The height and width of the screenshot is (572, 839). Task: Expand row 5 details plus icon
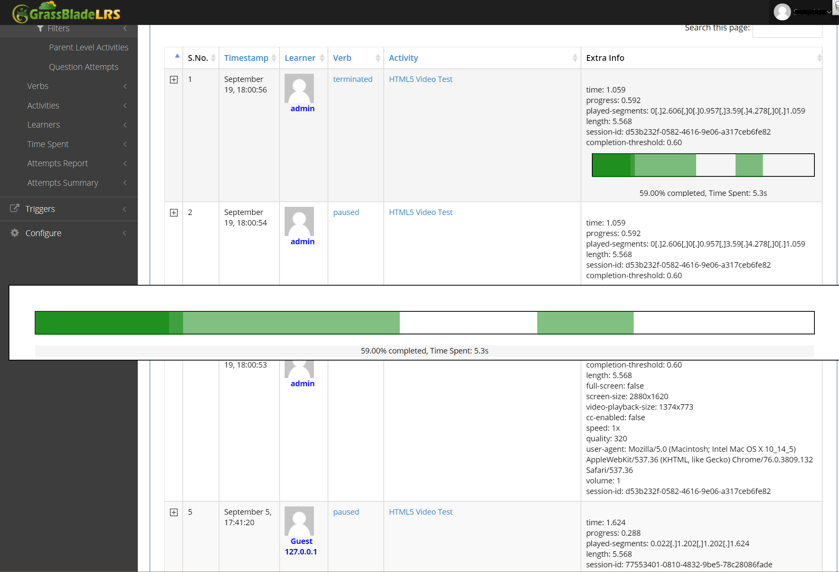coord(174,512)
